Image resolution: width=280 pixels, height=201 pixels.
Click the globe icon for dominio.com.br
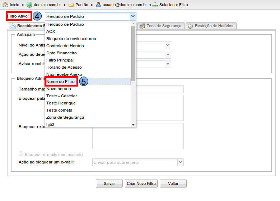[x=29, y=5]
